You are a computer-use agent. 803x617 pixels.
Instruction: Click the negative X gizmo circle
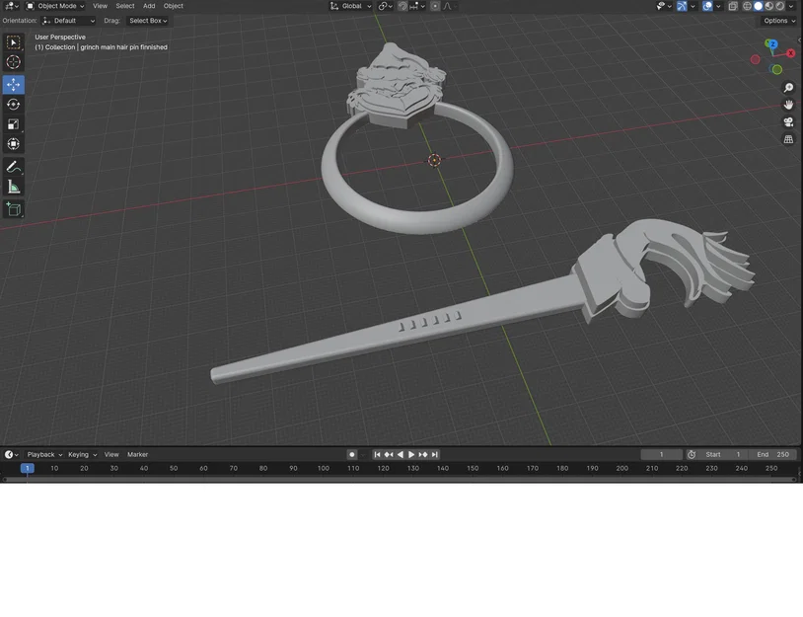coord(756,60)
